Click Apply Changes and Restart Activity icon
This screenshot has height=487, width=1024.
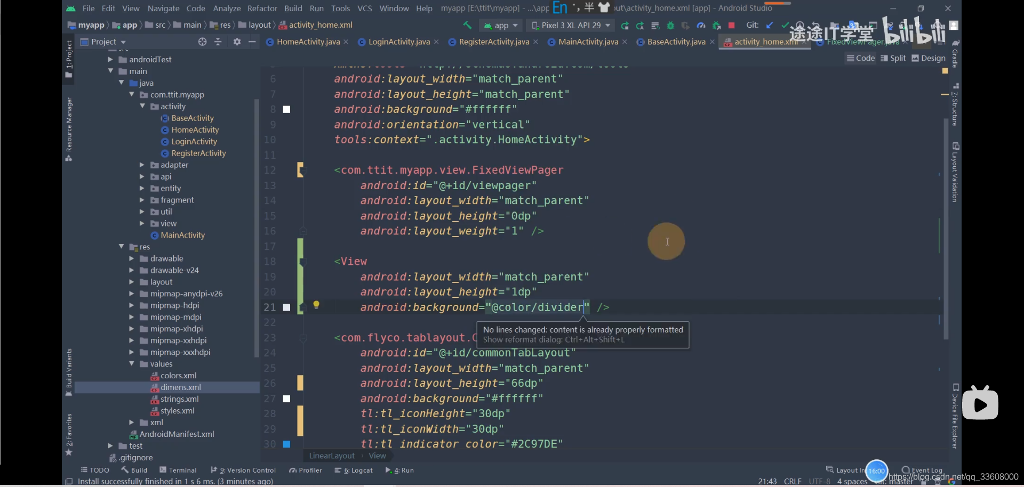[640, 26]
